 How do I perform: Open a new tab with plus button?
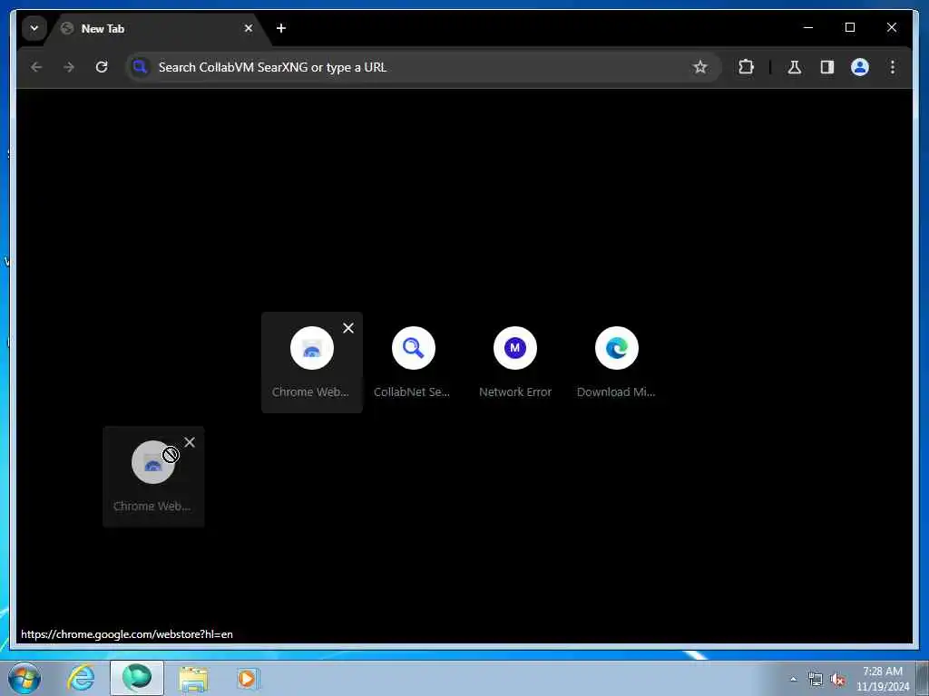[x=281, y=28]
